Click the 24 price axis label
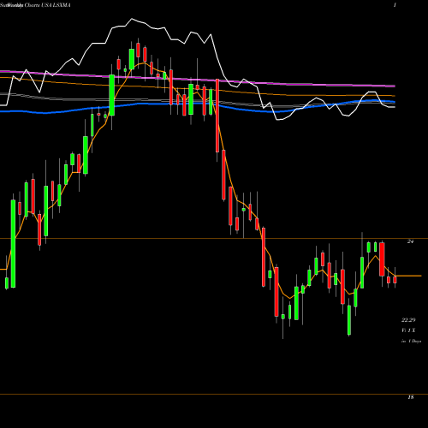 [410, 241]
